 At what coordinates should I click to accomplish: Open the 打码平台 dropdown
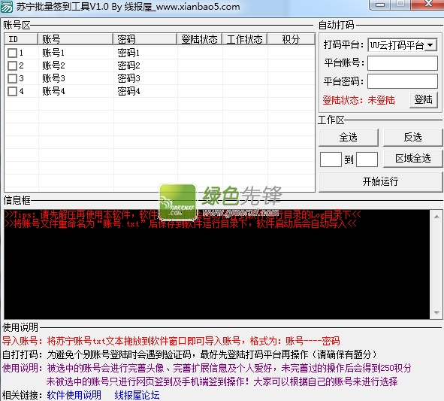(430, 45)
